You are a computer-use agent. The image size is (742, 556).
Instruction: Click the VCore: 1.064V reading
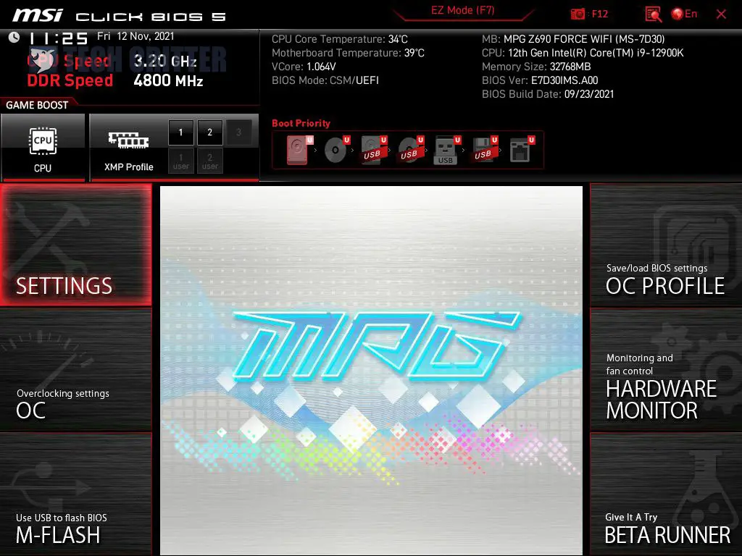pos(304,67)
